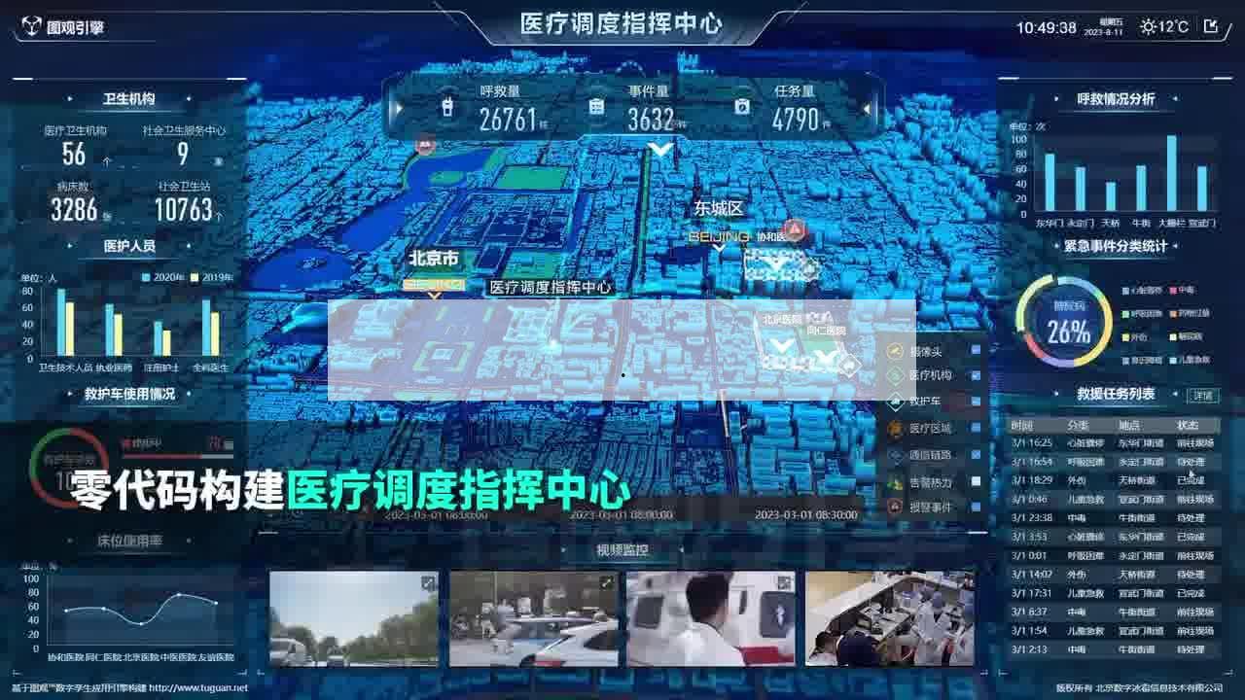This screenshot has height=700, width=1245.
Task: Select the 摄像头 camera layer icon
Action: coord(894,351)
